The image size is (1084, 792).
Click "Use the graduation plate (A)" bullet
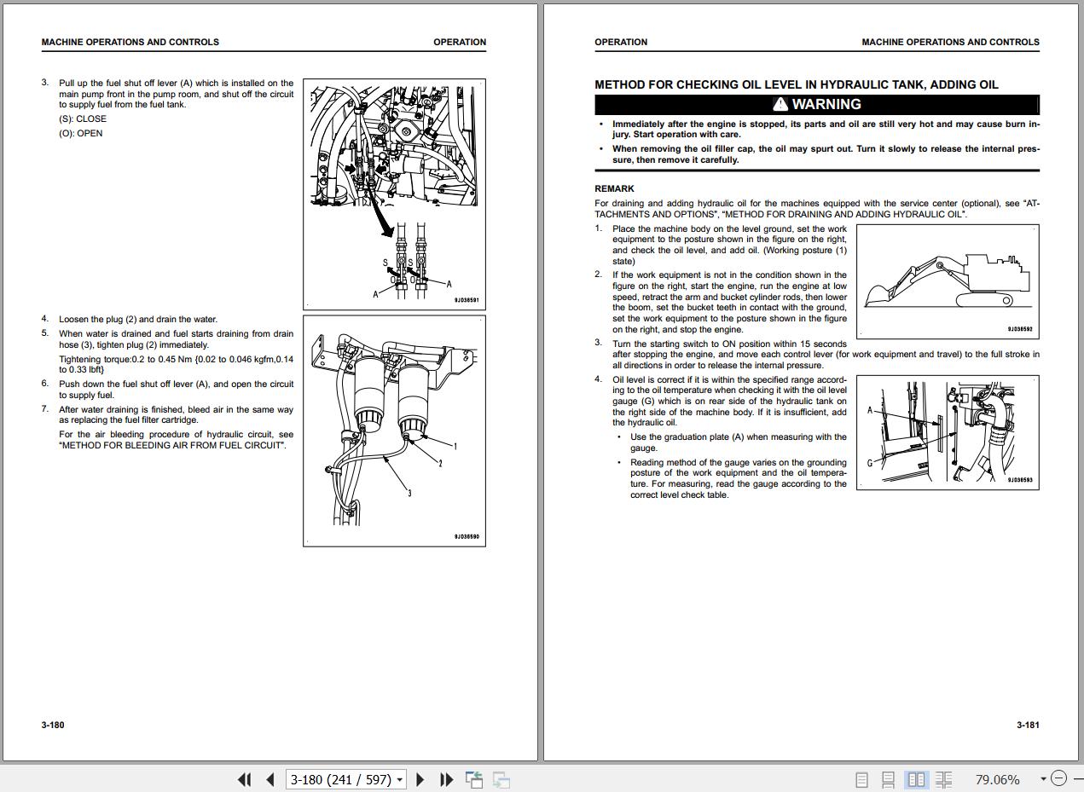point(739,442)
